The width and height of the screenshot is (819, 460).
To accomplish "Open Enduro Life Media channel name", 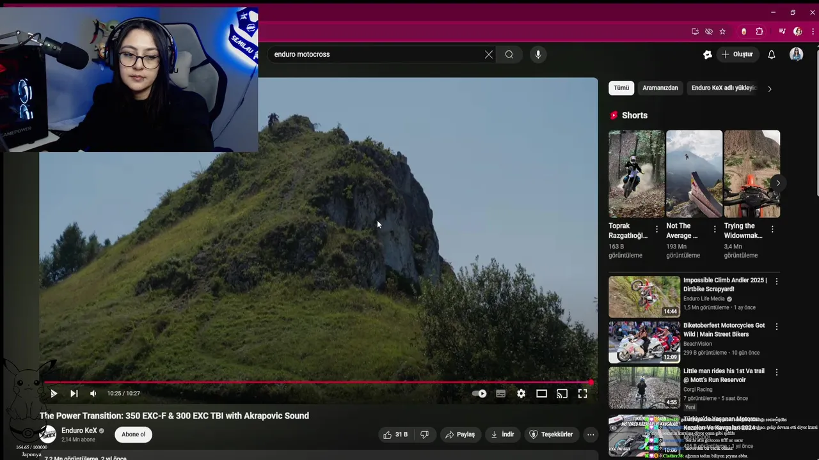I will tap(704, 299).
